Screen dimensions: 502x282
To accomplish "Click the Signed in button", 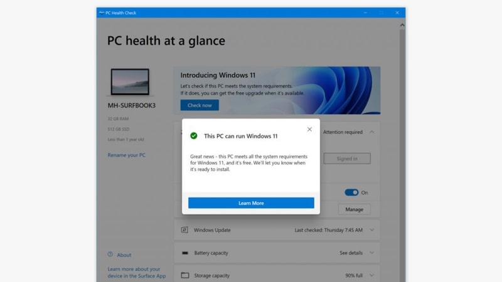I will [x=347, y=159].
